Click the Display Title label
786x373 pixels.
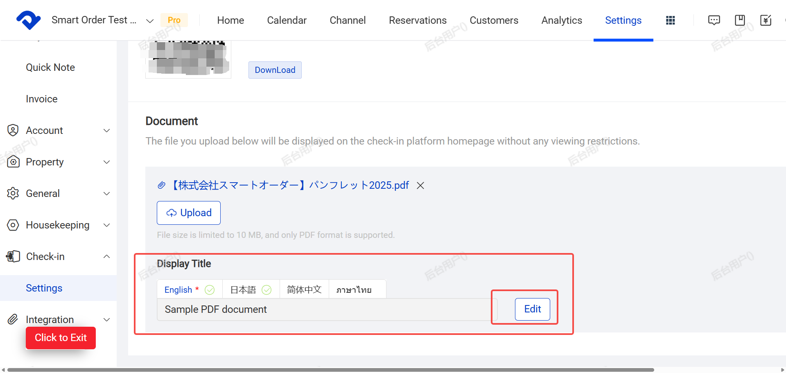pos(184,264)
